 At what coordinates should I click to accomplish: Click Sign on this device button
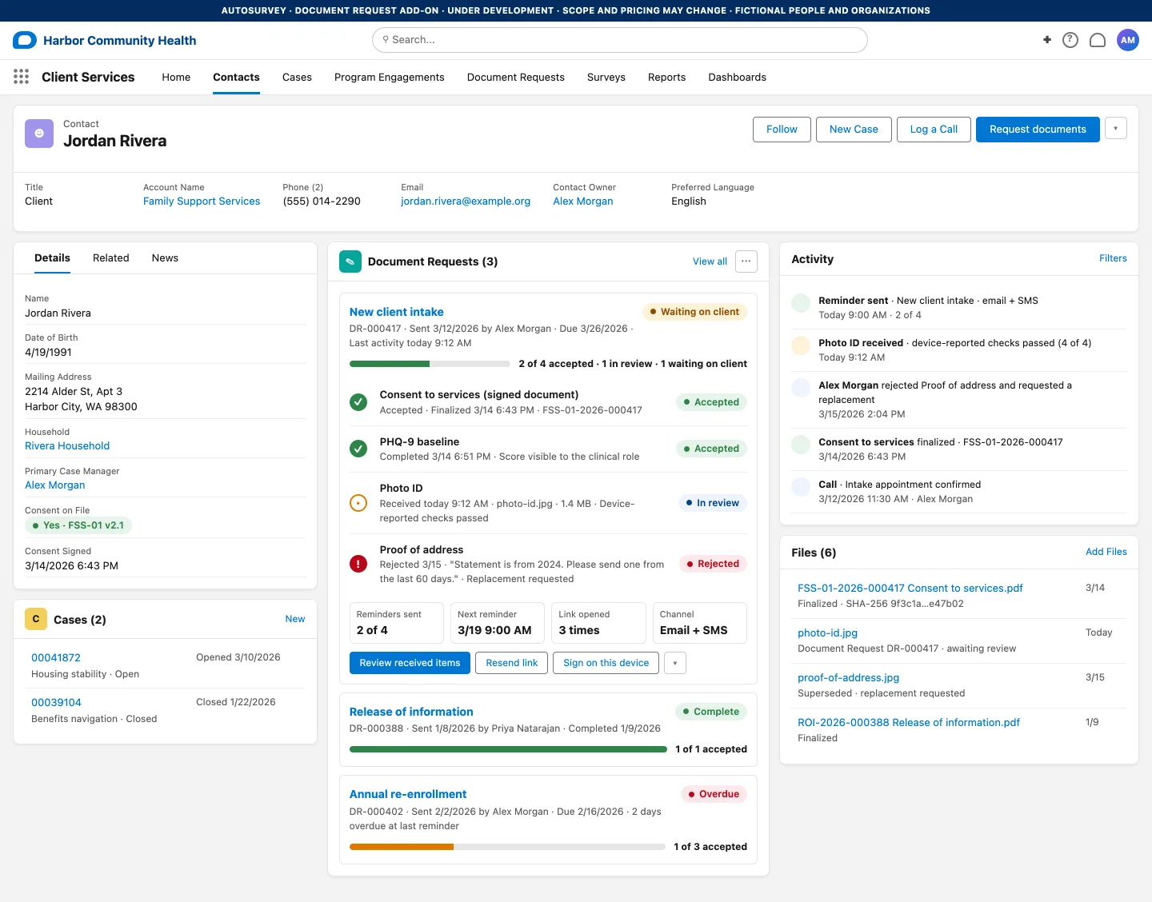[x=606, y=663]
